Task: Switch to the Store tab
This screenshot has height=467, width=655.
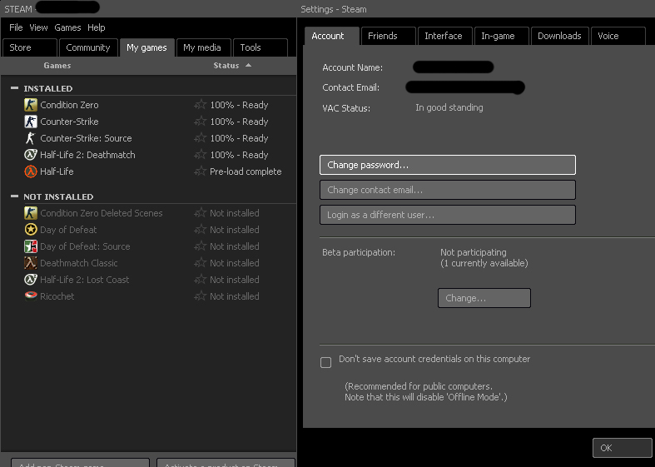Action: 30,47
